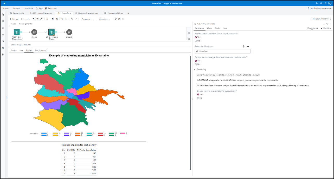
Task: Click the search magnifier in header
Action: point(317,3)
